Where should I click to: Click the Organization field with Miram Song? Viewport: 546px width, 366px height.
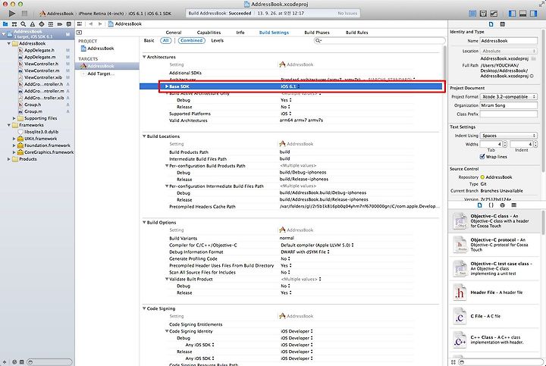tap(508, 105)
